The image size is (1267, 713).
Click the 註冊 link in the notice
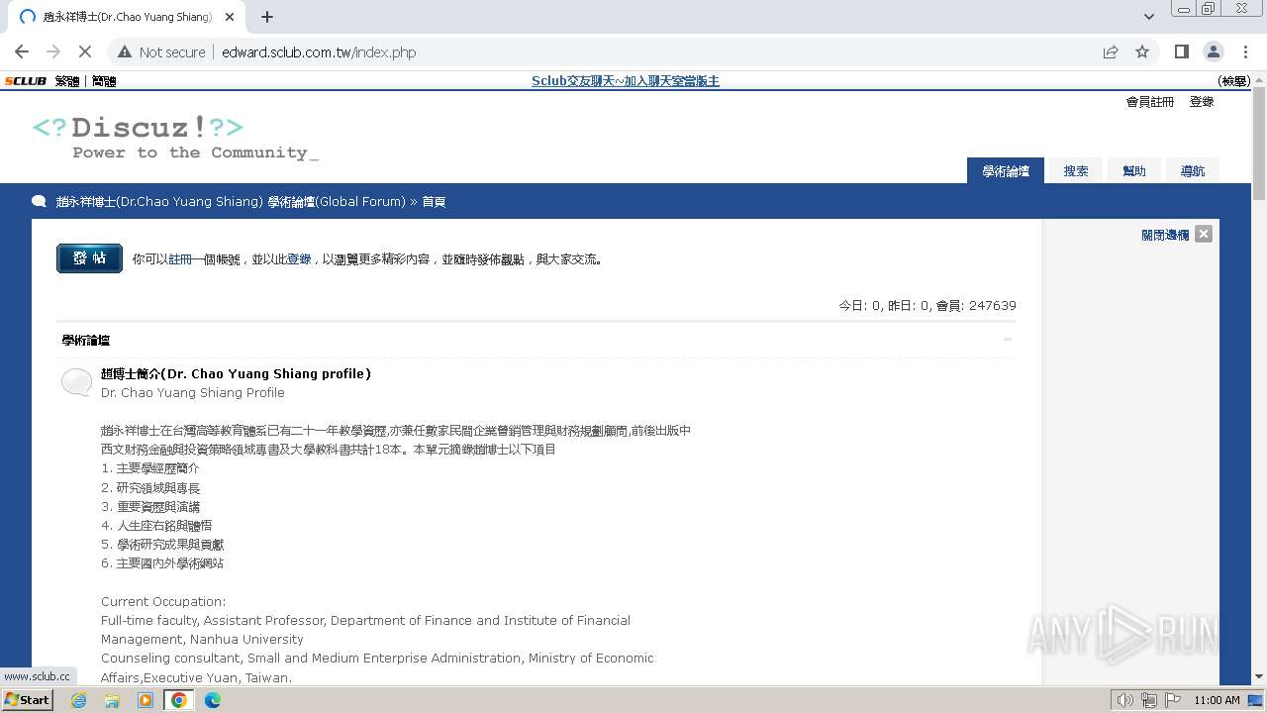tap(180, 259)
